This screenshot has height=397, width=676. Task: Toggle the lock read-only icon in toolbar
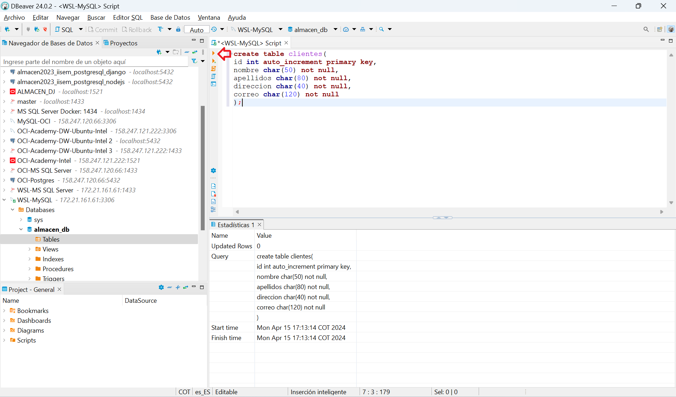[178, 30]
